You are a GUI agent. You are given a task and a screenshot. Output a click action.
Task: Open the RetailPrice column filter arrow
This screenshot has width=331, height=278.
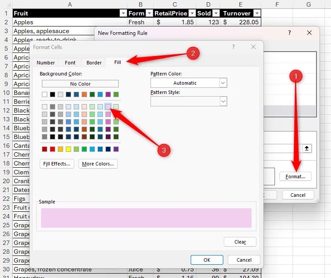click(x=192, y=13)
